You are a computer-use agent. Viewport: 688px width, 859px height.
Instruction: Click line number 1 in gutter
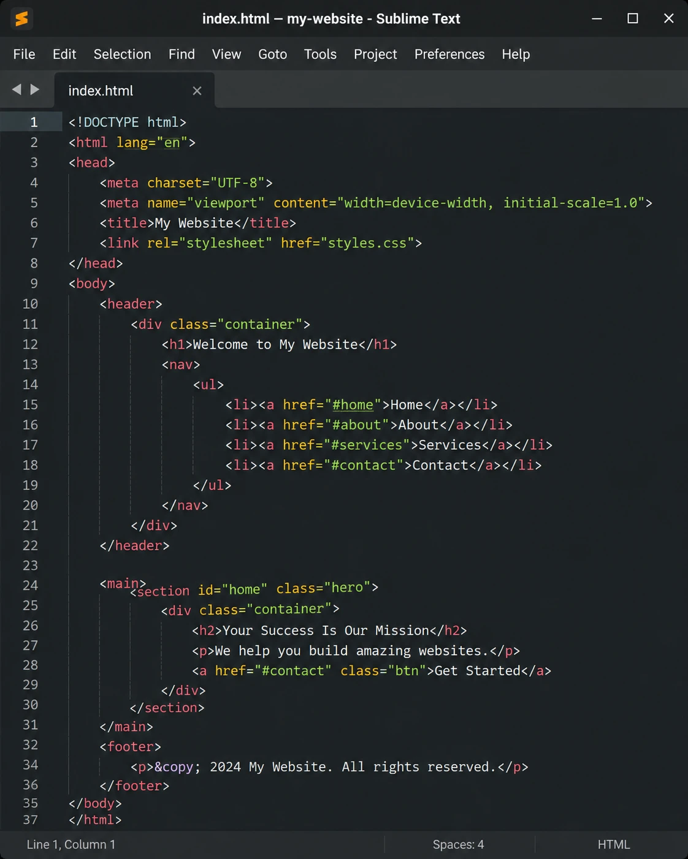pyautogui.click(x=34, y=122)
